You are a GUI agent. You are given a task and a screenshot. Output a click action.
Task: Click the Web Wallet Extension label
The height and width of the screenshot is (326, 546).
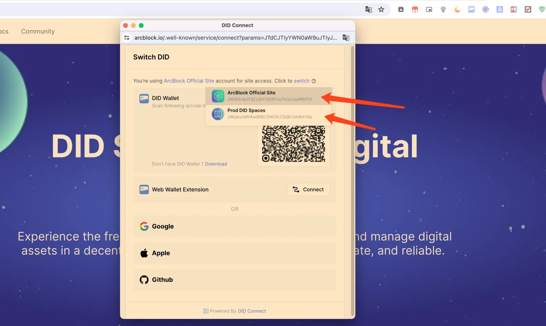pos(180,189)
